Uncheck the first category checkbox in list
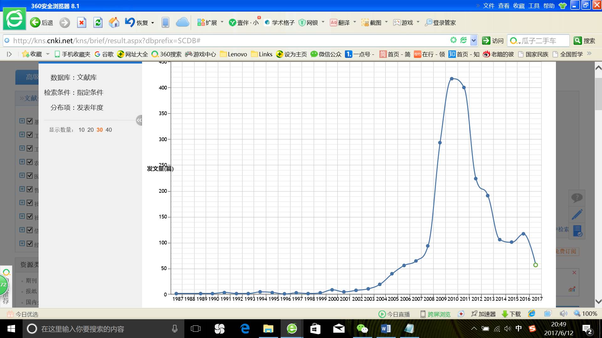The height and width of the screenshot is (338, 602). 30,121
